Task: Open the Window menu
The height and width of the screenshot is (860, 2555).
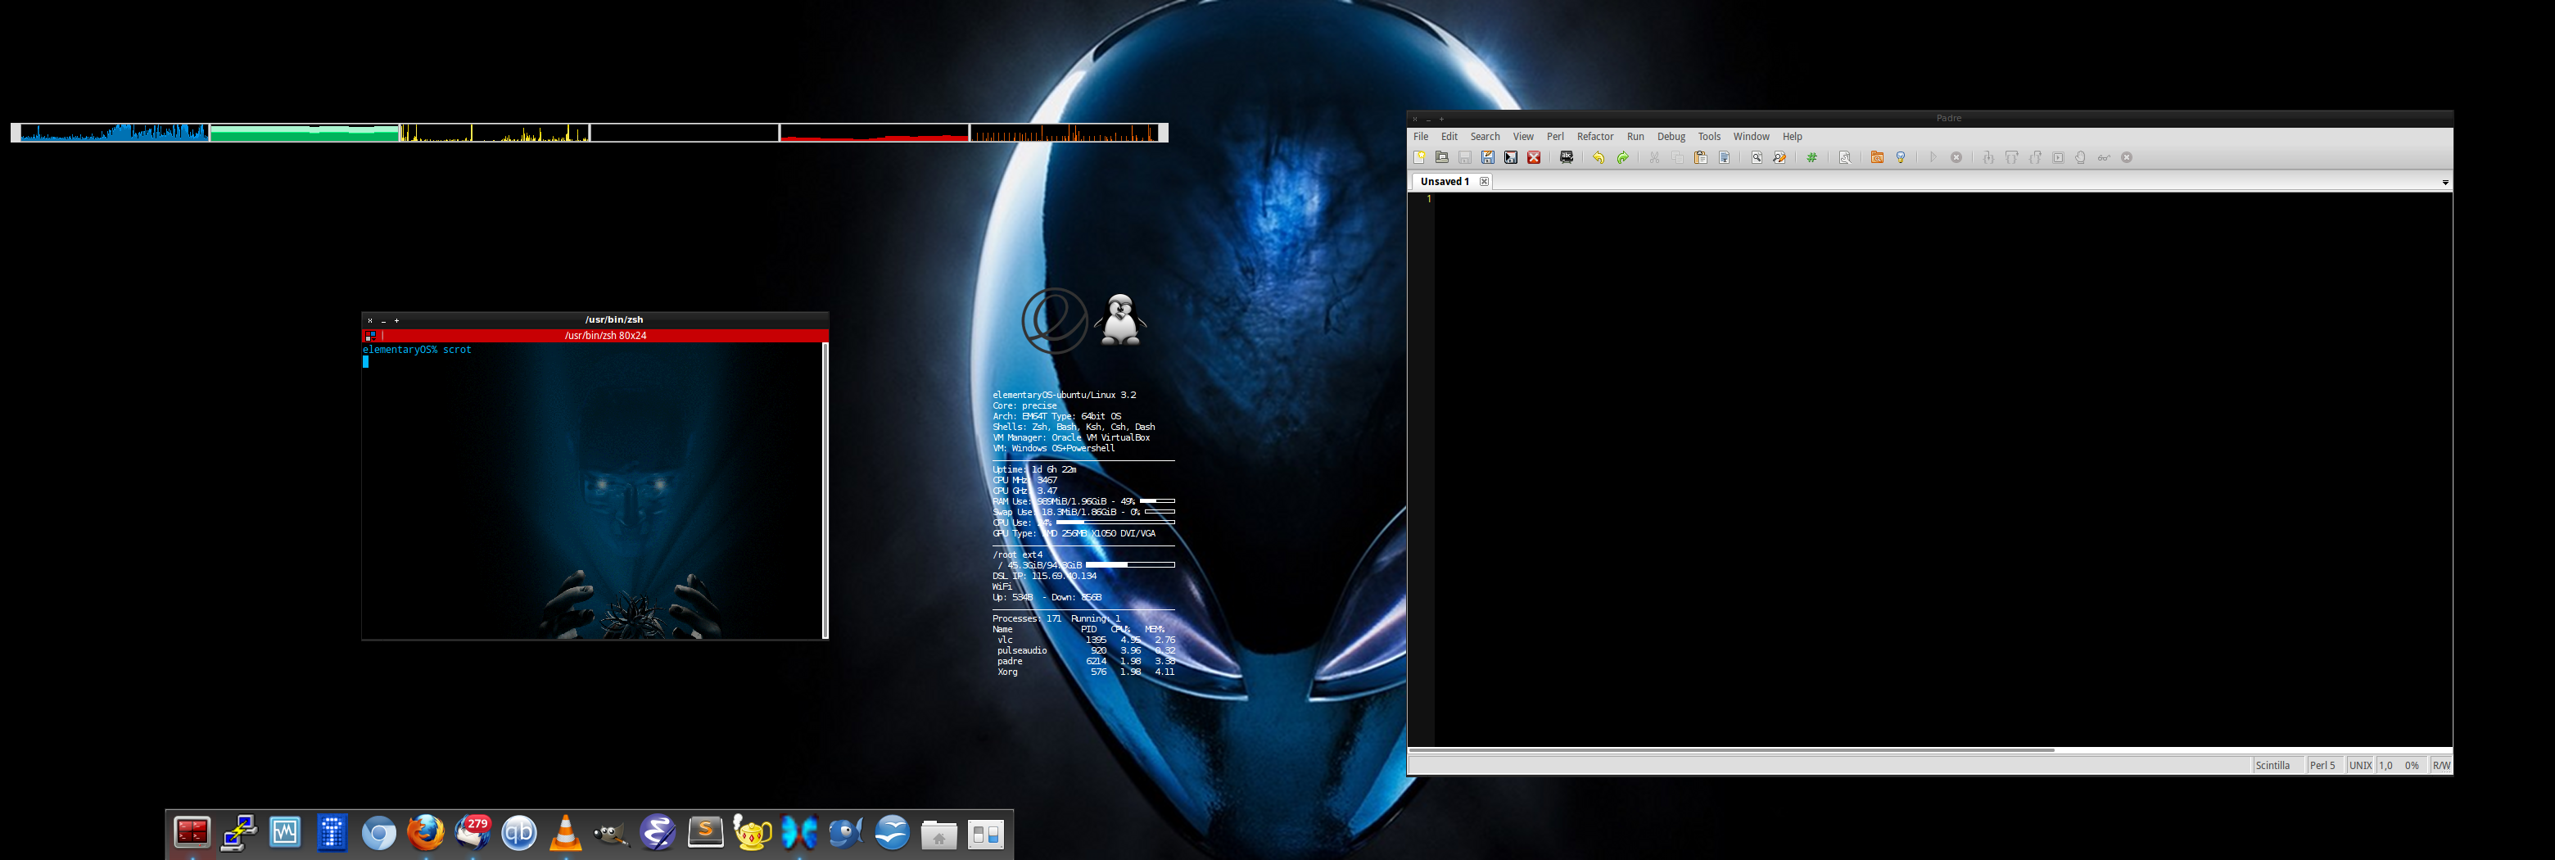Action: (x=1751, y=137)
